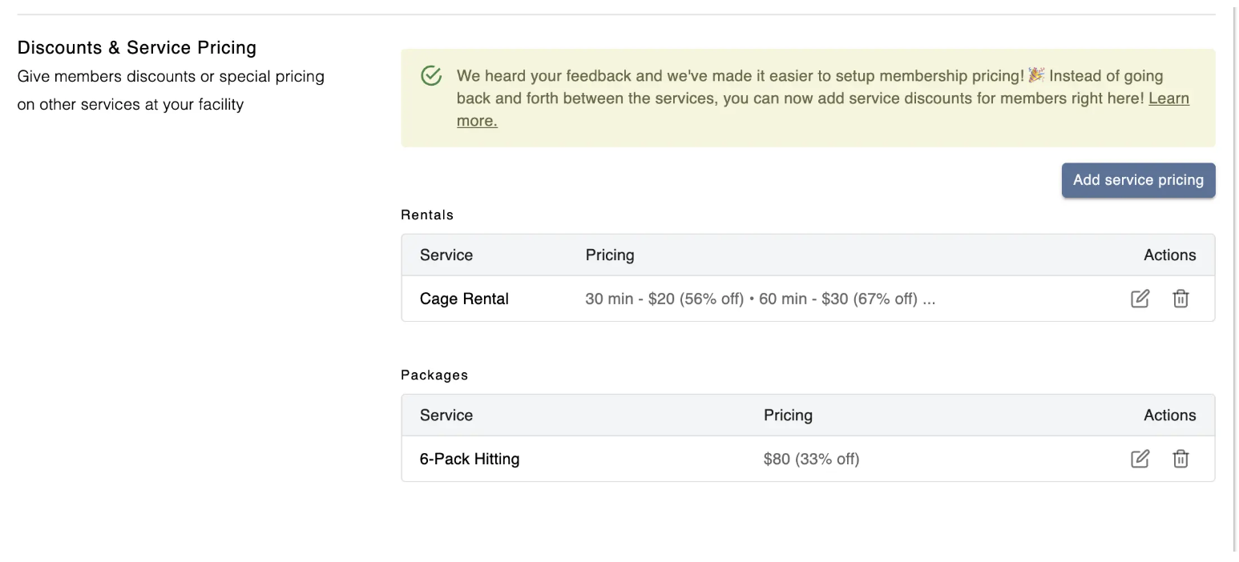Edit the 6-Pack Hitting pricing
Image resolution: width=1239 pixels, height=562 pixels.
1140,459
